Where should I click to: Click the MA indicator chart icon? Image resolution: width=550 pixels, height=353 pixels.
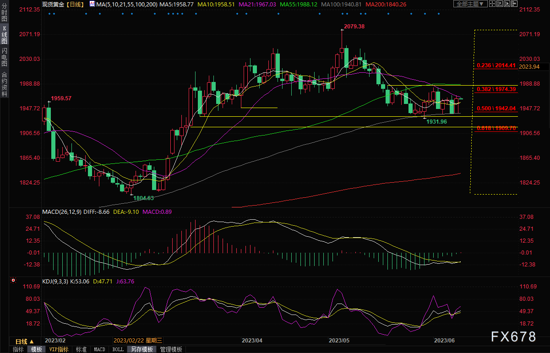tap(93, 4)
